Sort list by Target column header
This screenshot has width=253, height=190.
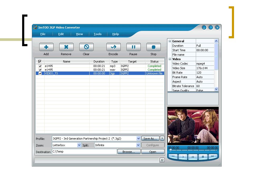tap(133, 61)
